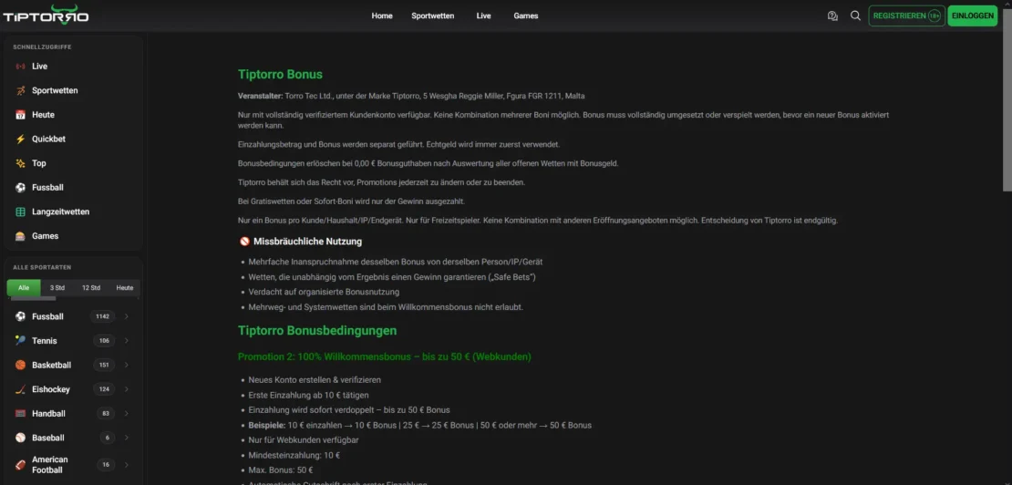Screen dimensions: 1012x485
Task: Click the prohibited sign icon beside Missbräuchliche Nutzung
Action: click(244, 242)
